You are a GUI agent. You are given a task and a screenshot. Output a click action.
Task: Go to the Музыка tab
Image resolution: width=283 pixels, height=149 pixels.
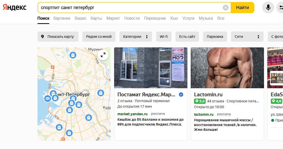(x=206, y=18)
